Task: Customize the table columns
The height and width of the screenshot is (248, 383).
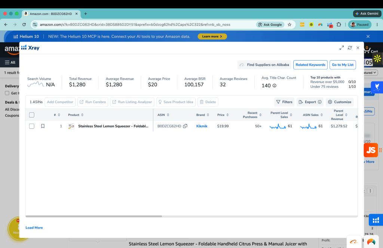Action: click(340, 102)
